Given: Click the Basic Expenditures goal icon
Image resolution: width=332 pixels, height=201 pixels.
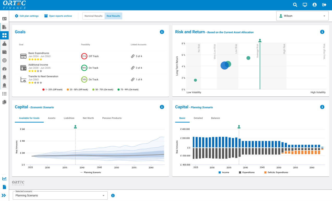Looking at the screenshot, I should click(23, 56).
